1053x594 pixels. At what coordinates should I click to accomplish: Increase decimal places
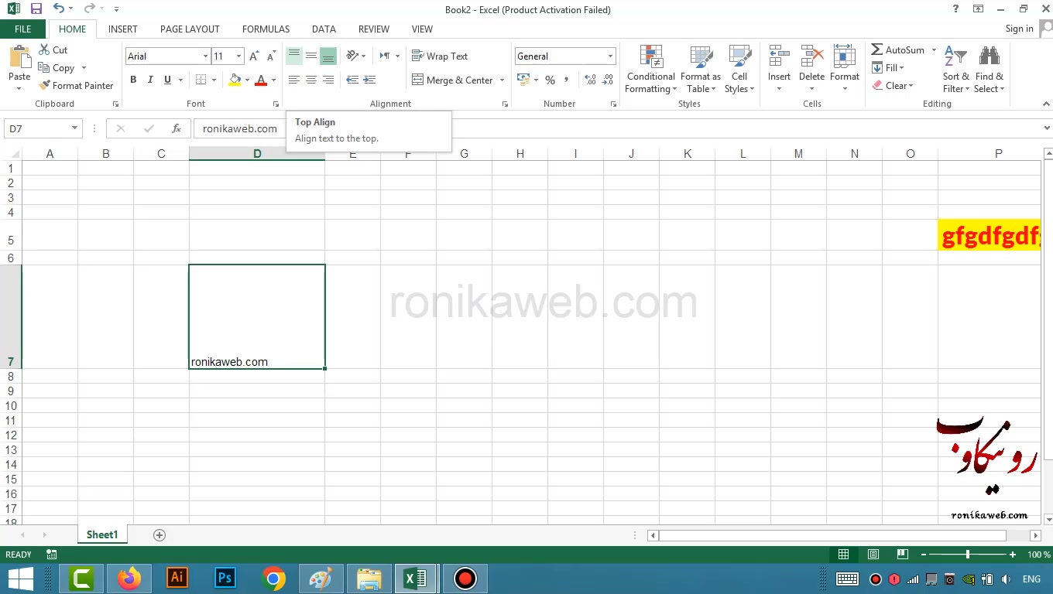[590, 80]
